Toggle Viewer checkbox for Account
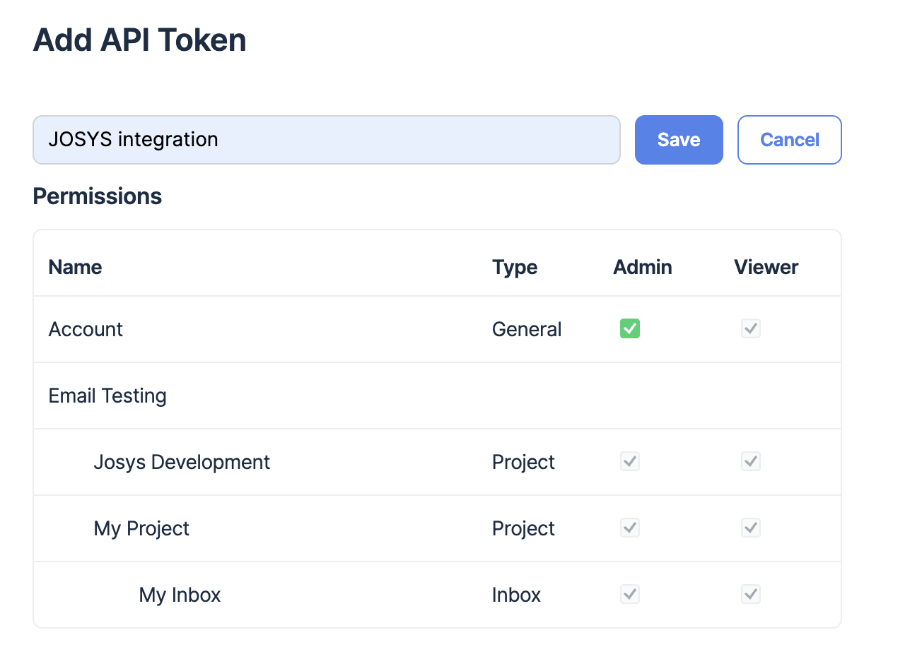 pyautogui.click(x=751, y=328)
